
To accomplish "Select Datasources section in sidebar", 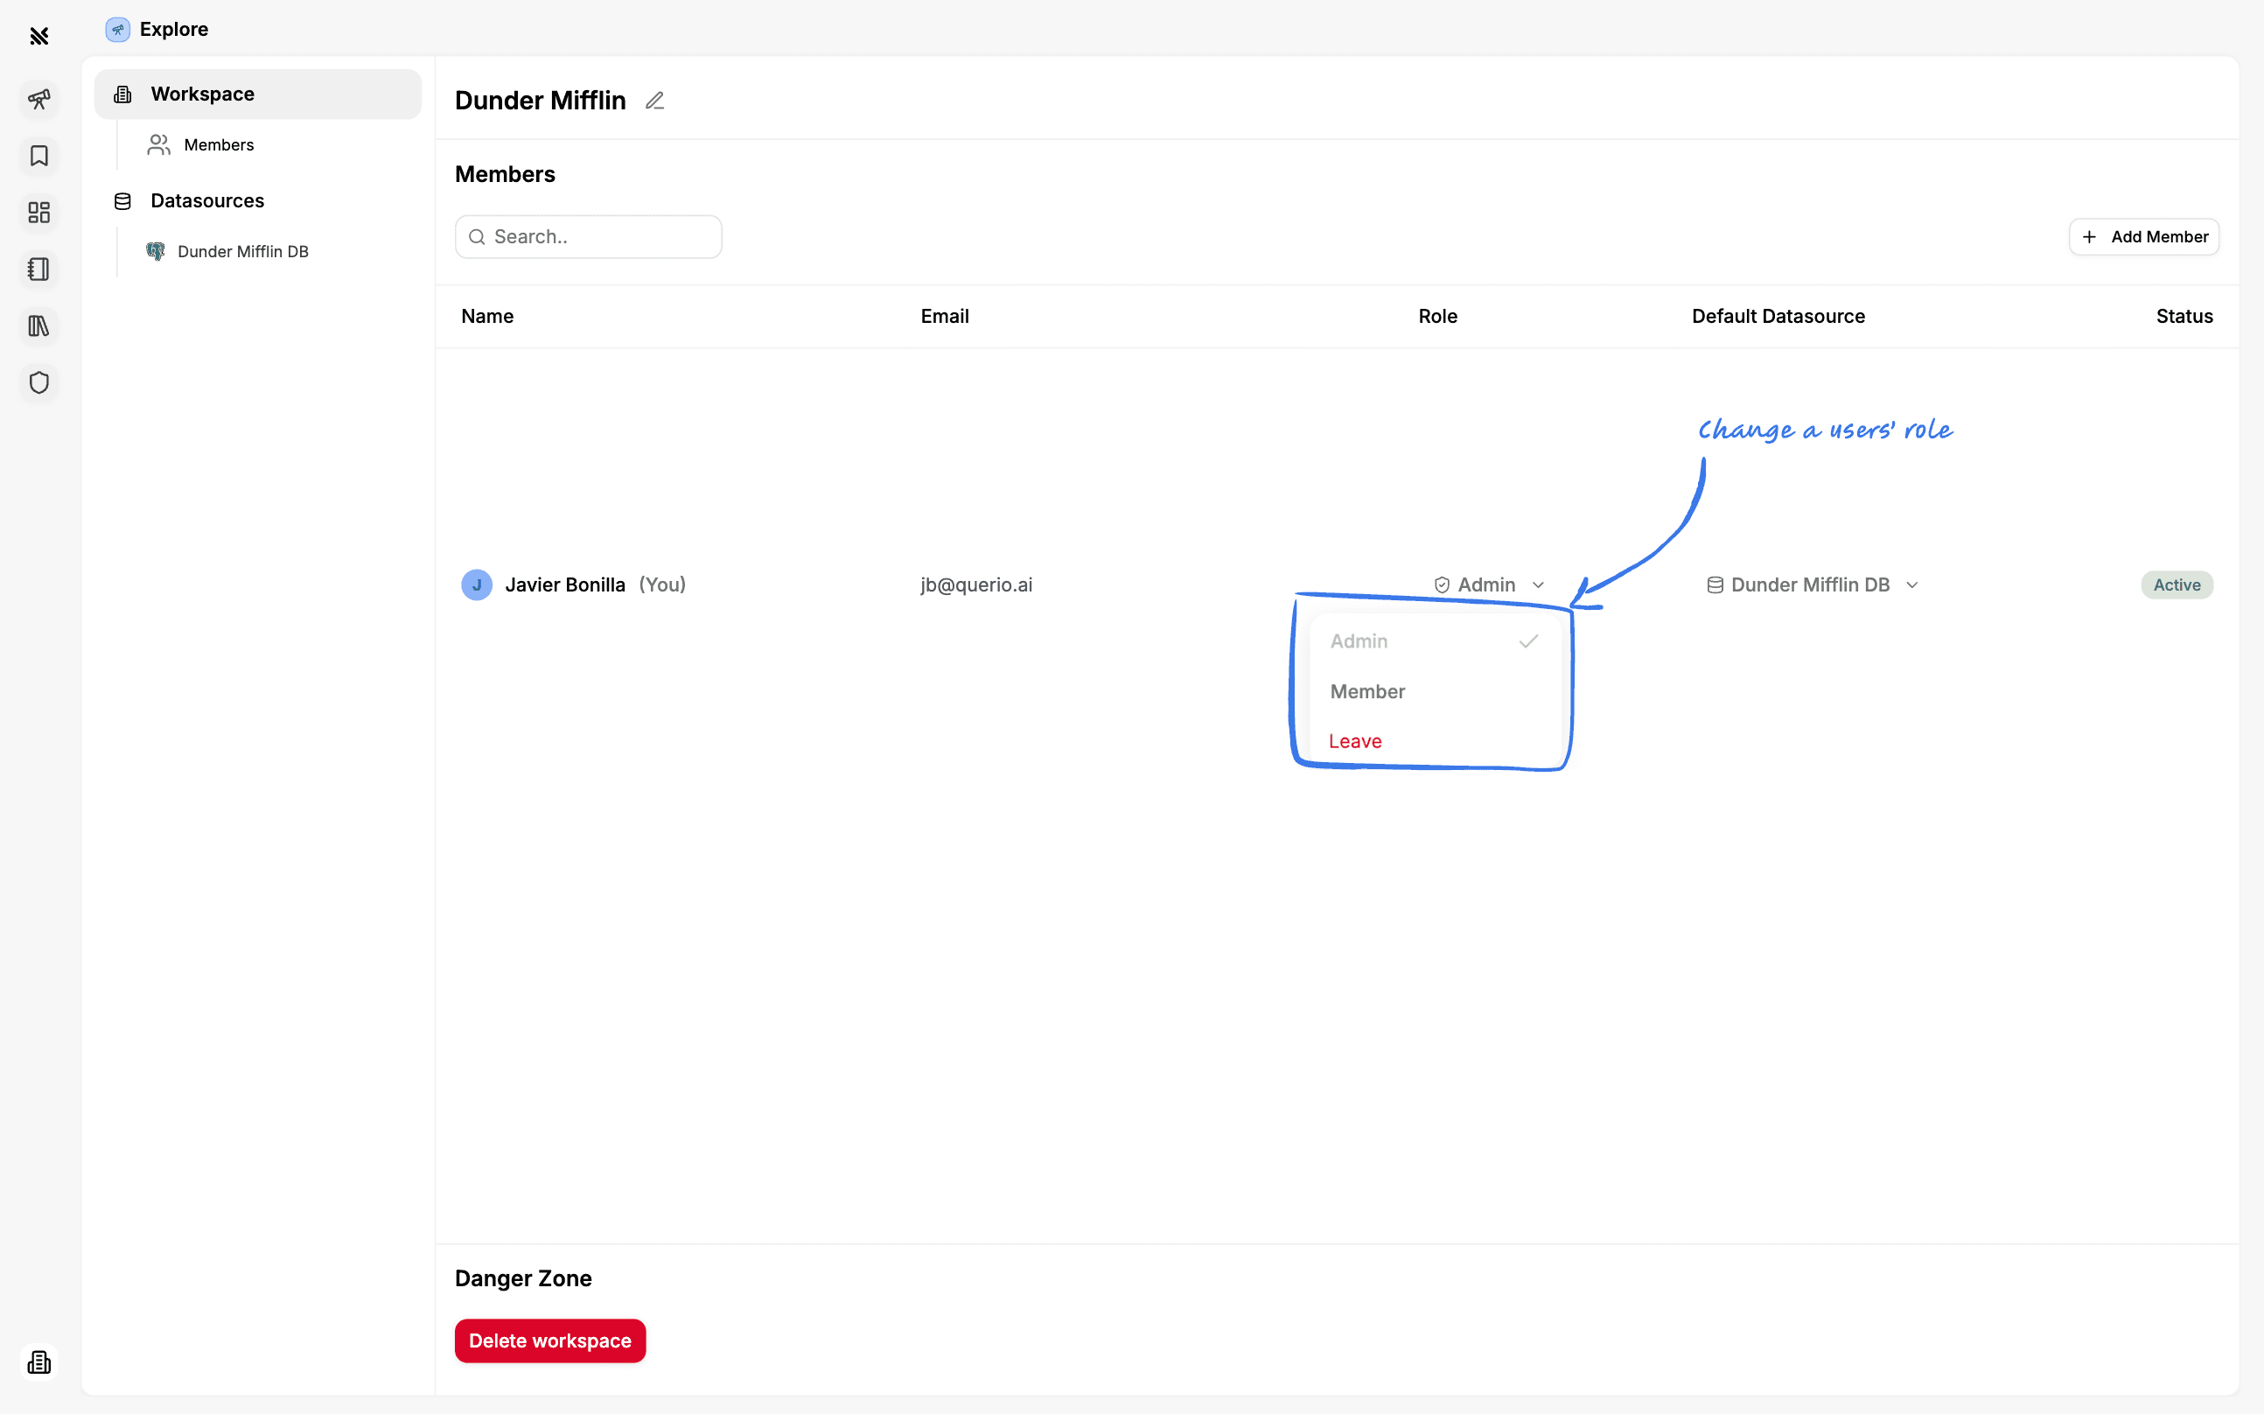I will pos(206,201).
